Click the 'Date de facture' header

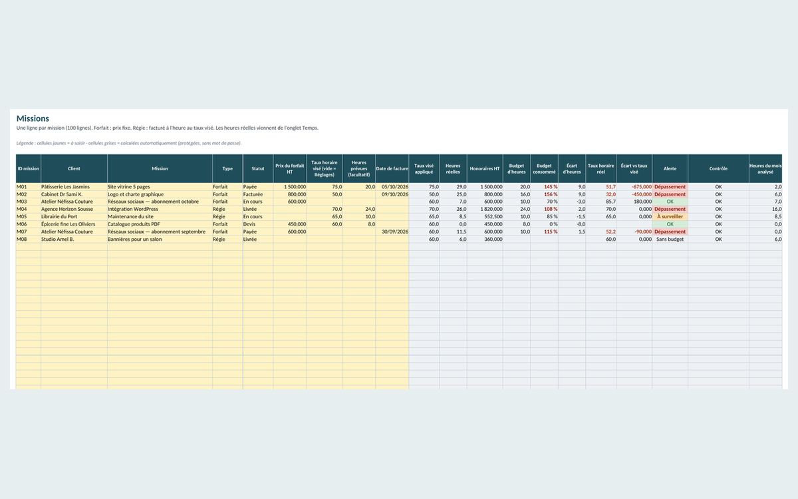pos(392,169)
